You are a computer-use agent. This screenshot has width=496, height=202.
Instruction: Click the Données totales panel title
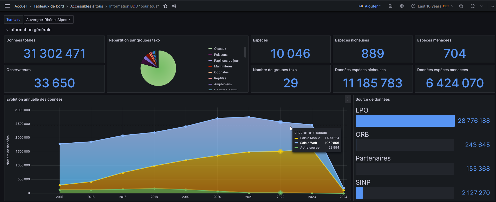(21, 40)
